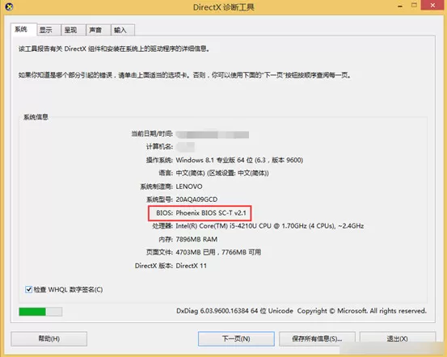Select the Phoenix BIOS SC-T v2.1 text
The image size is (447, 357).
[x=211, y=213]
